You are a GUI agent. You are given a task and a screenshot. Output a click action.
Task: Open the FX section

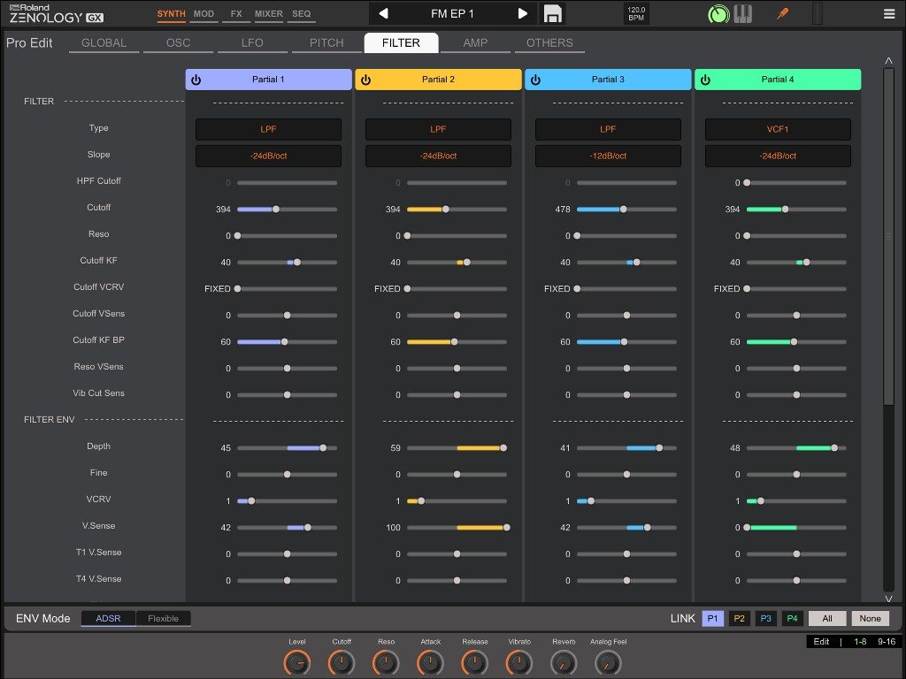pos(235,14)
